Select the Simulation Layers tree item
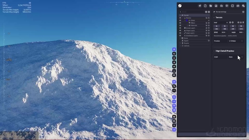The width and height of the screenshot is (249, 140). [192, 36]
